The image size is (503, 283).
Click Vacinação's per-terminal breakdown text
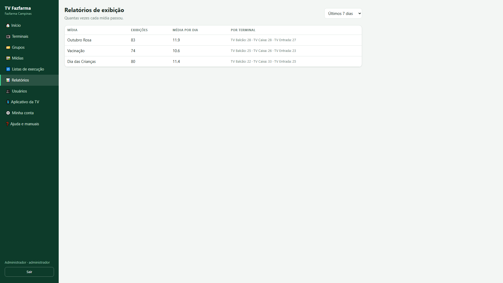(x=263, y=51)
